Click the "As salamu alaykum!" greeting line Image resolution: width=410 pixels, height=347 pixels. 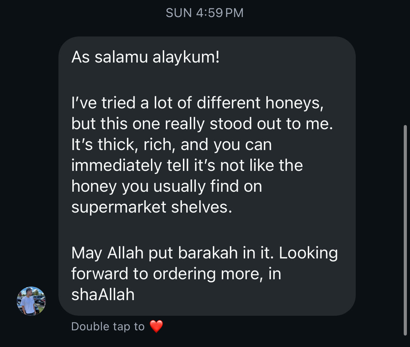click(x=145, y=57)
